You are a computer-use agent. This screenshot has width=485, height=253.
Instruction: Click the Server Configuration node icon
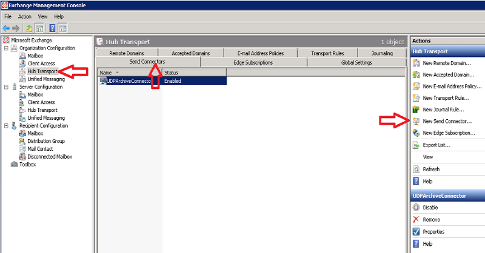pyautogui.click(x=14, y=87)
